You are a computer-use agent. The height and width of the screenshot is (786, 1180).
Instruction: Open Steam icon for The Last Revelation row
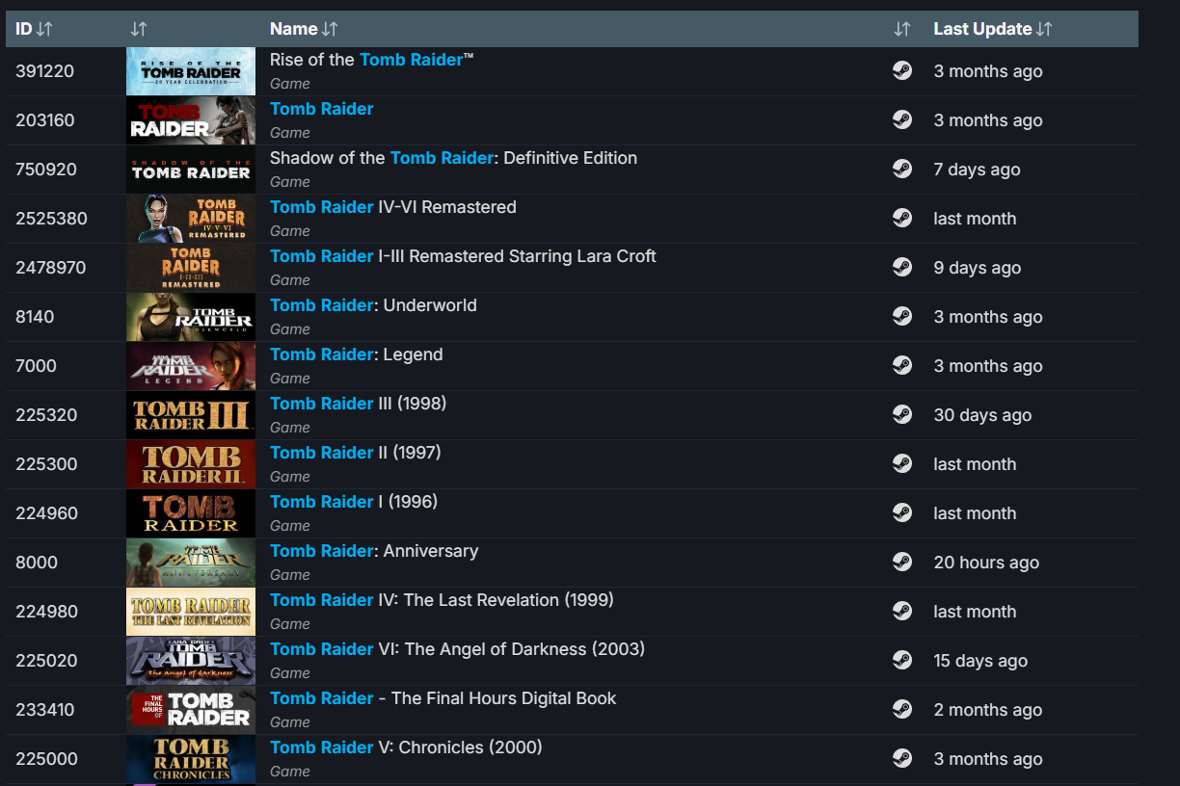[x=902, y=611]
